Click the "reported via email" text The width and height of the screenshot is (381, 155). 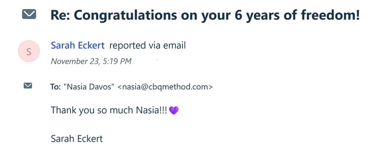point(147,46)
